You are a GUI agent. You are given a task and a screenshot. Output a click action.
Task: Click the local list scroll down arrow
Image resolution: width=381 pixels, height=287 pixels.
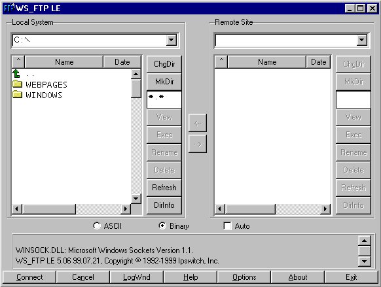coord(136,199)
